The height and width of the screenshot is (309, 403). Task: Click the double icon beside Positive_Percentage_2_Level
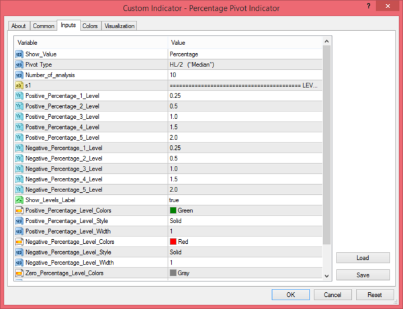click(x=19, y=106)
